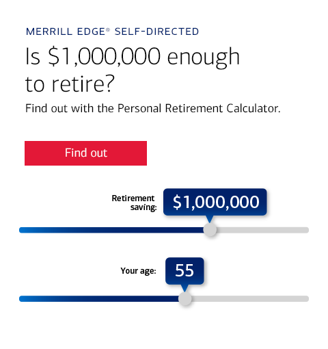Click the Retirement saving label

tap(134, 203)
